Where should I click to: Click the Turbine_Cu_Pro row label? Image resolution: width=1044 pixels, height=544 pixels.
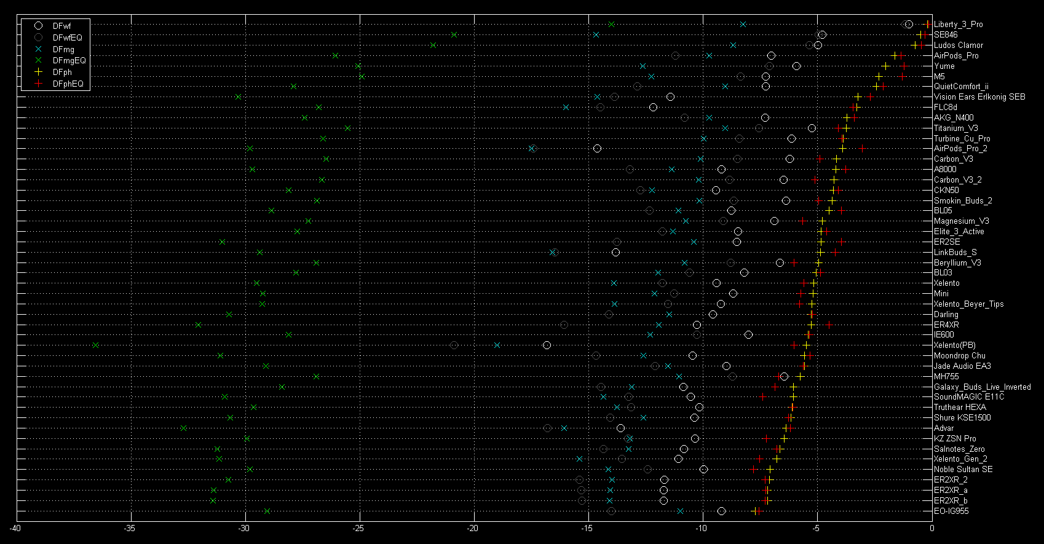click(962, 139)
